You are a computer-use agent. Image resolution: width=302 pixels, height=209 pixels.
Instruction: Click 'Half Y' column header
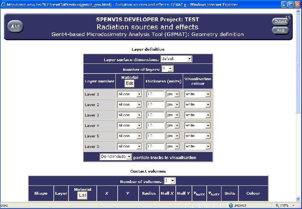coord(184,193)
